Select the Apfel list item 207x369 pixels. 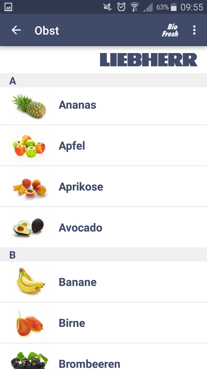pos(72,146)
